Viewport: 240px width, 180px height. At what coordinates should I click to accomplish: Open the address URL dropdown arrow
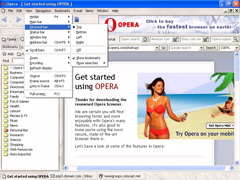pyautogui.click(x=157, y=48)
